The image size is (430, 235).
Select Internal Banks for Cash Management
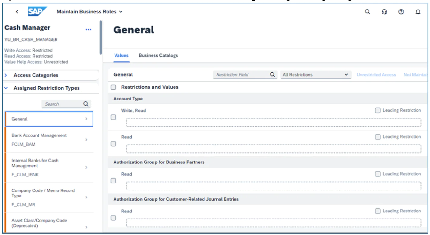coord(49,167)
